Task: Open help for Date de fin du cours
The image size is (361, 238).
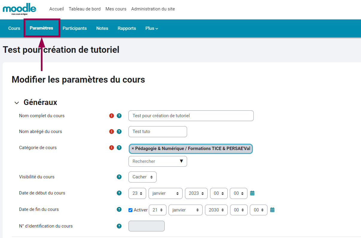Action: 119,209
